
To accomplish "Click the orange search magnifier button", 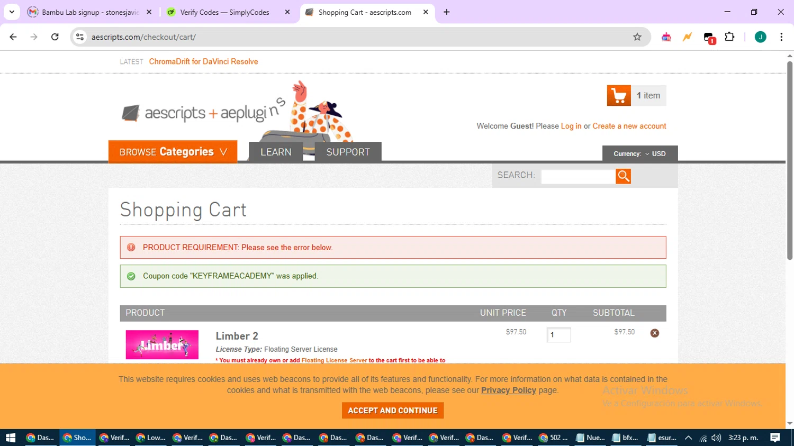I will pos(623,176).
